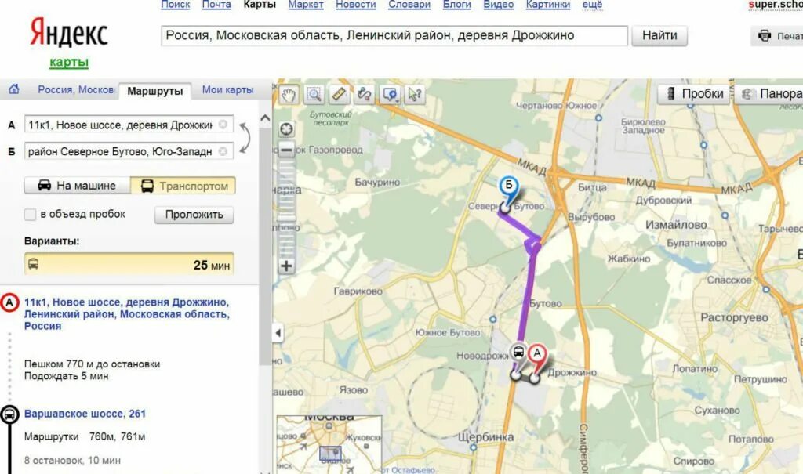Viewport: 803px width, 474px height.
Task: Zoom out with the minus button
Action: click(286, 150)
